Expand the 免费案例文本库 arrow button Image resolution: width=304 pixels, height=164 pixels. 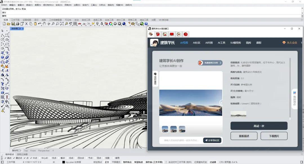[220, 63]
